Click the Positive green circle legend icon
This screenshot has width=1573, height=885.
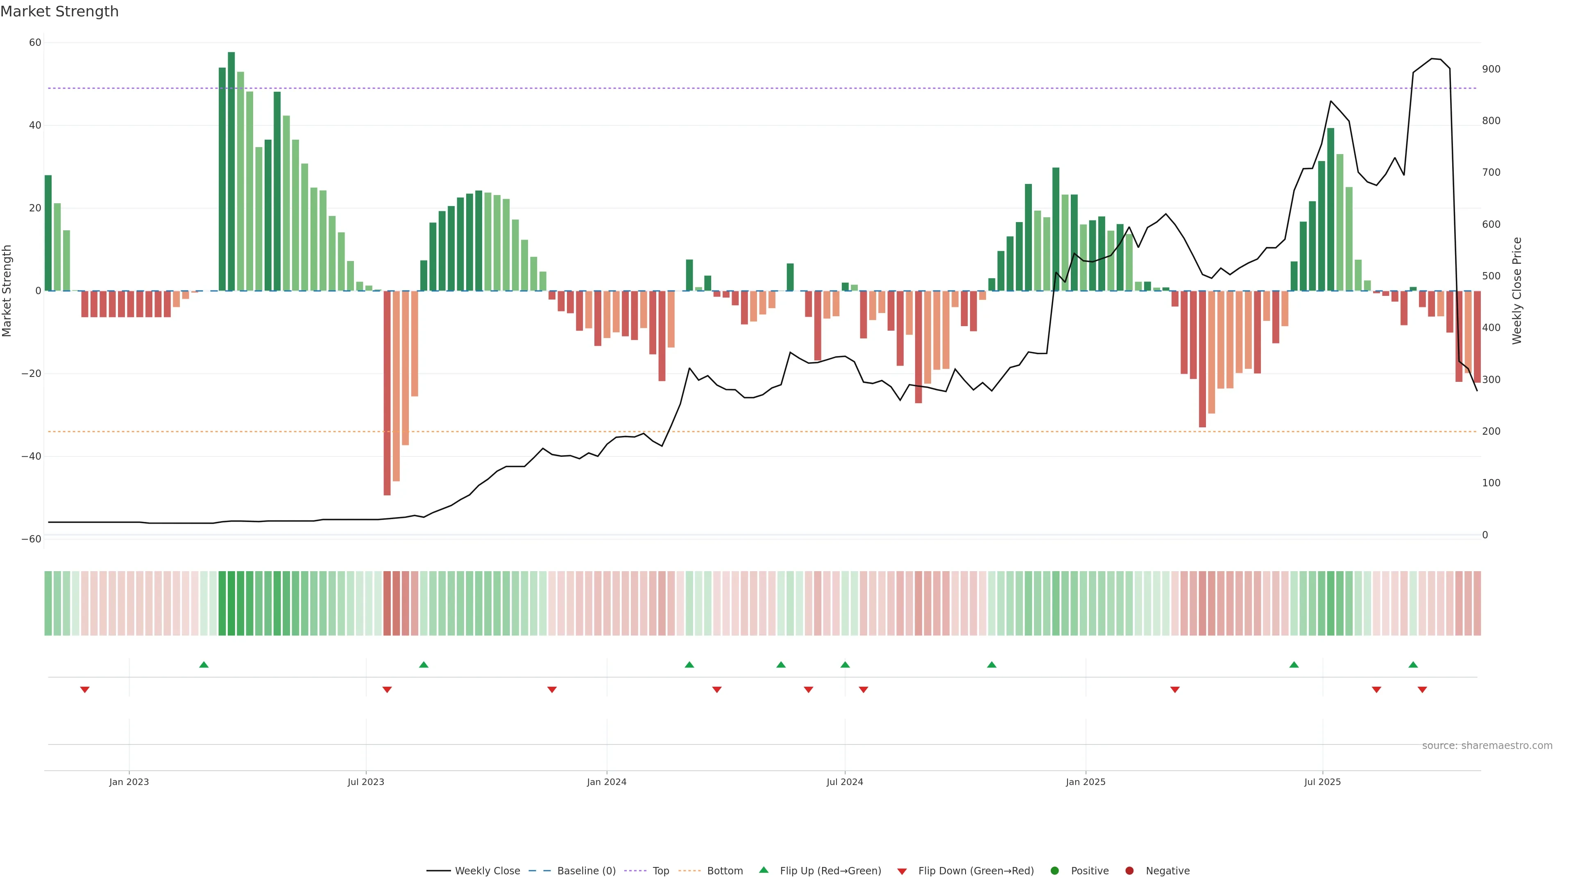pos(1054,871)
